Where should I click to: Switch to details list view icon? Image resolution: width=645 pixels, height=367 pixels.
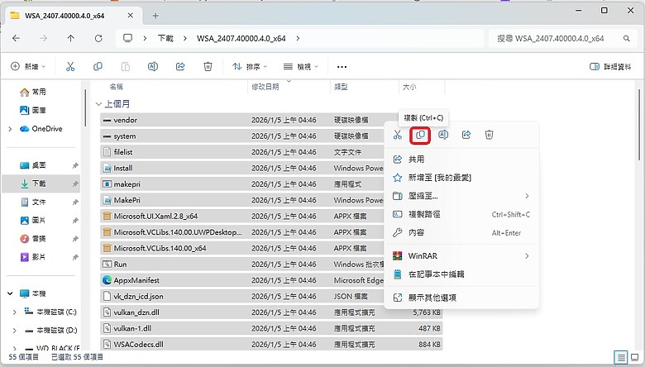point(621,357)
